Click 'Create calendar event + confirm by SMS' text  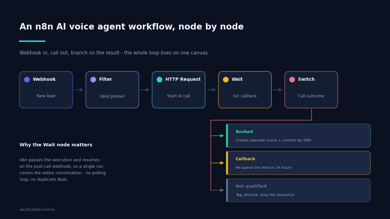273,140
